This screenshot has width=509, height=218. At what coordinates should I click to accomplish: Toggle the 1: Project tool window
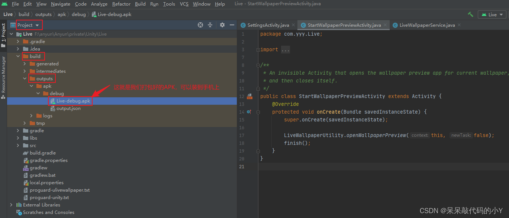(3, 35)
